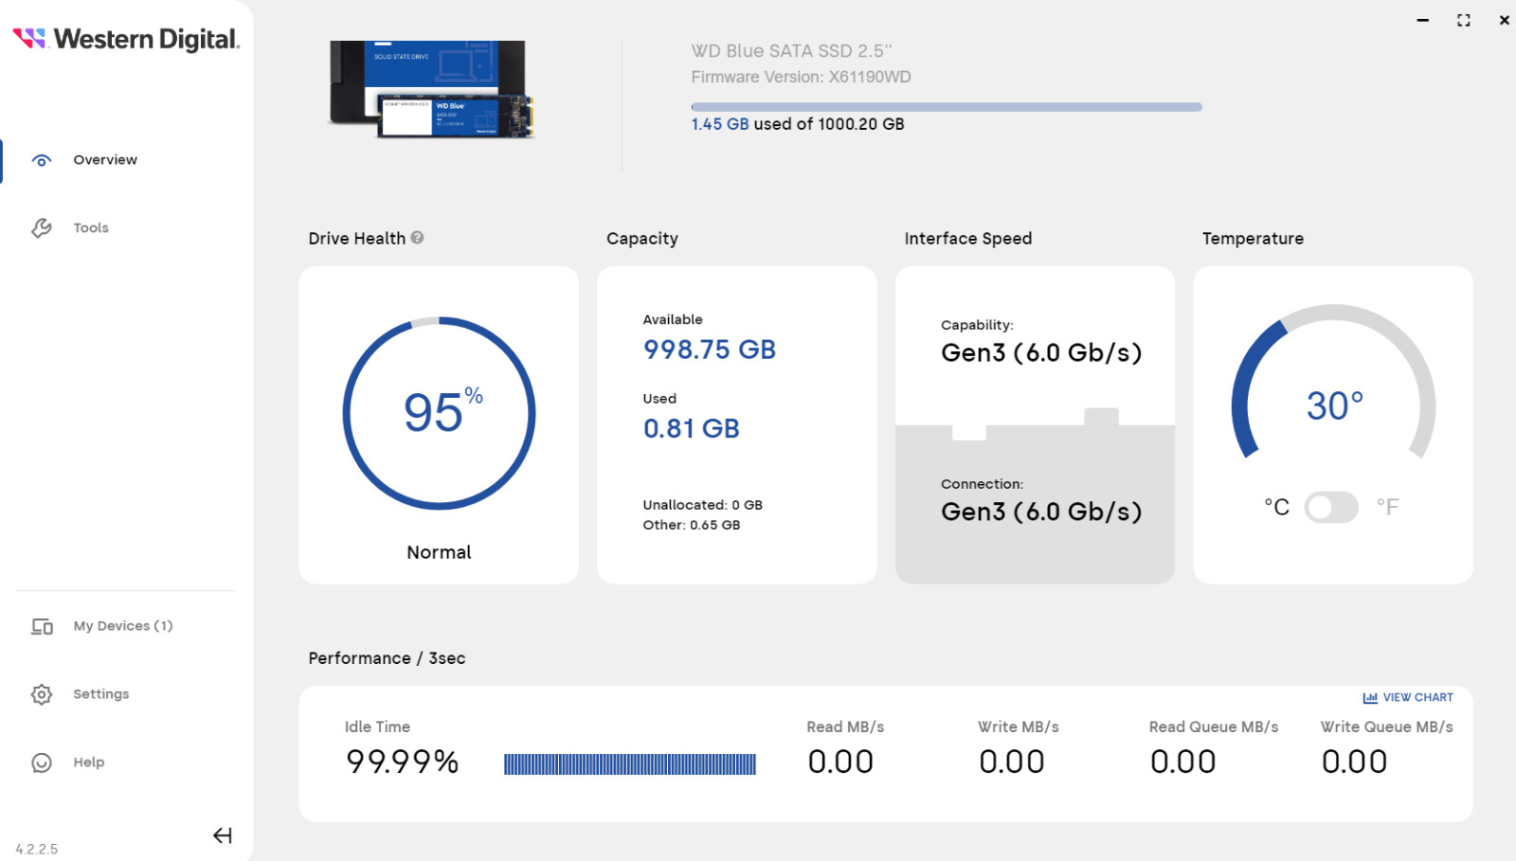The image size is (1516, 861).
Task: Click the Interface Speed heading
Action: point(968,239)
